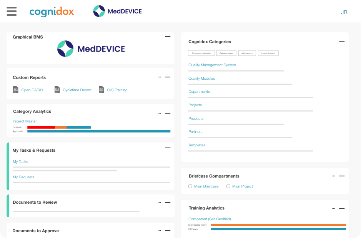
Task: Open the My Tasks link
Action: [x=20, y=162]
